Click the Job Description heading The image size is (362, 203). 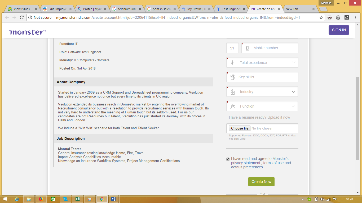click(x=71, y=139)
